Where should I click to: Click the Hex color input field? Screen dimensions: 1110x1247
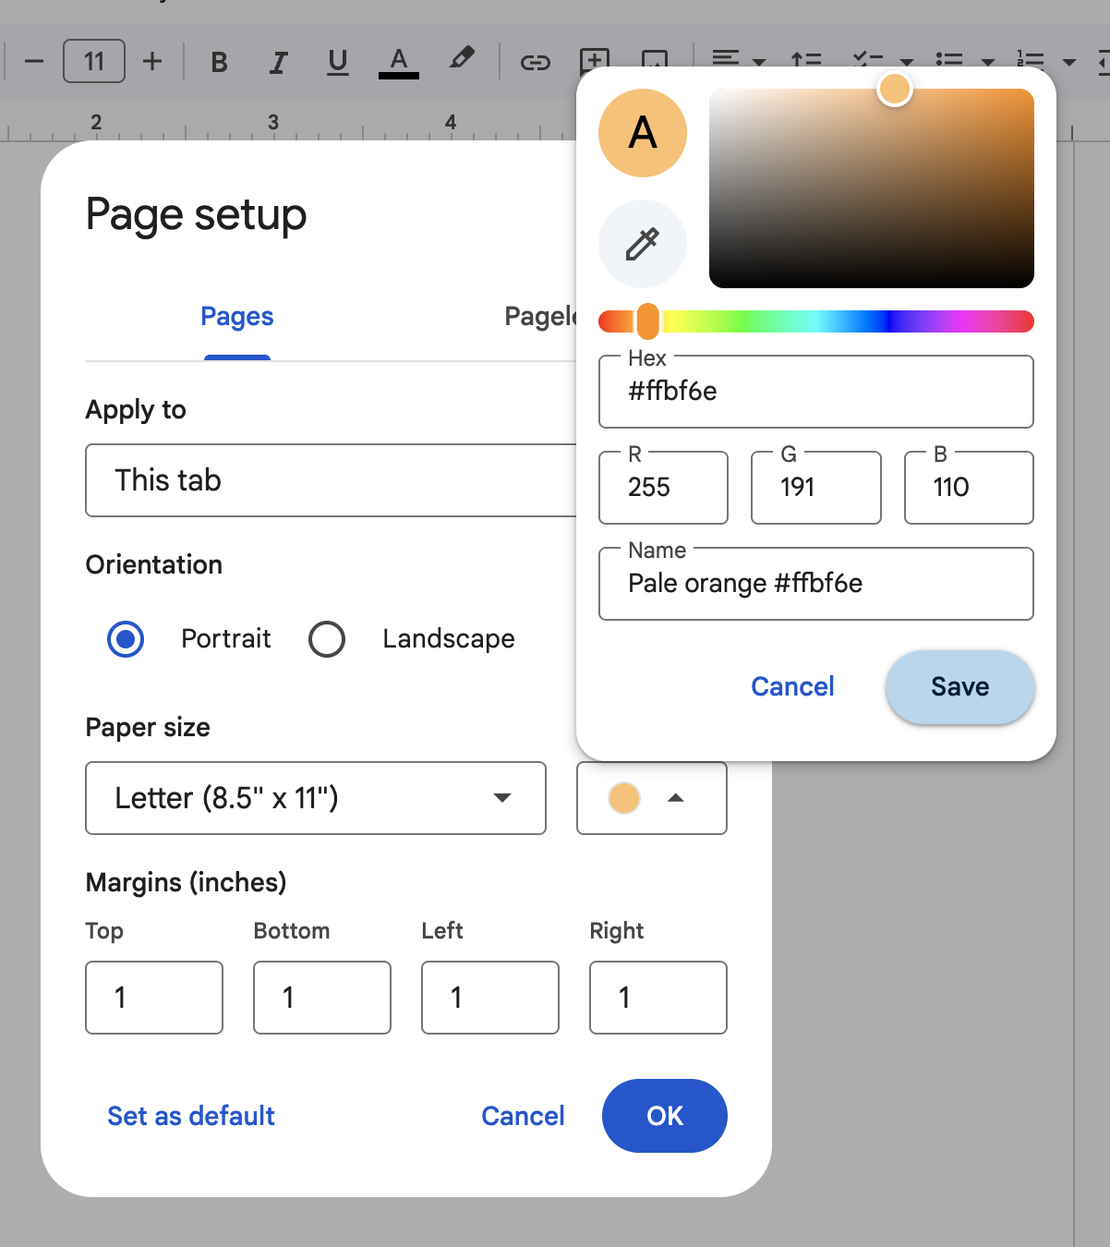816,392
